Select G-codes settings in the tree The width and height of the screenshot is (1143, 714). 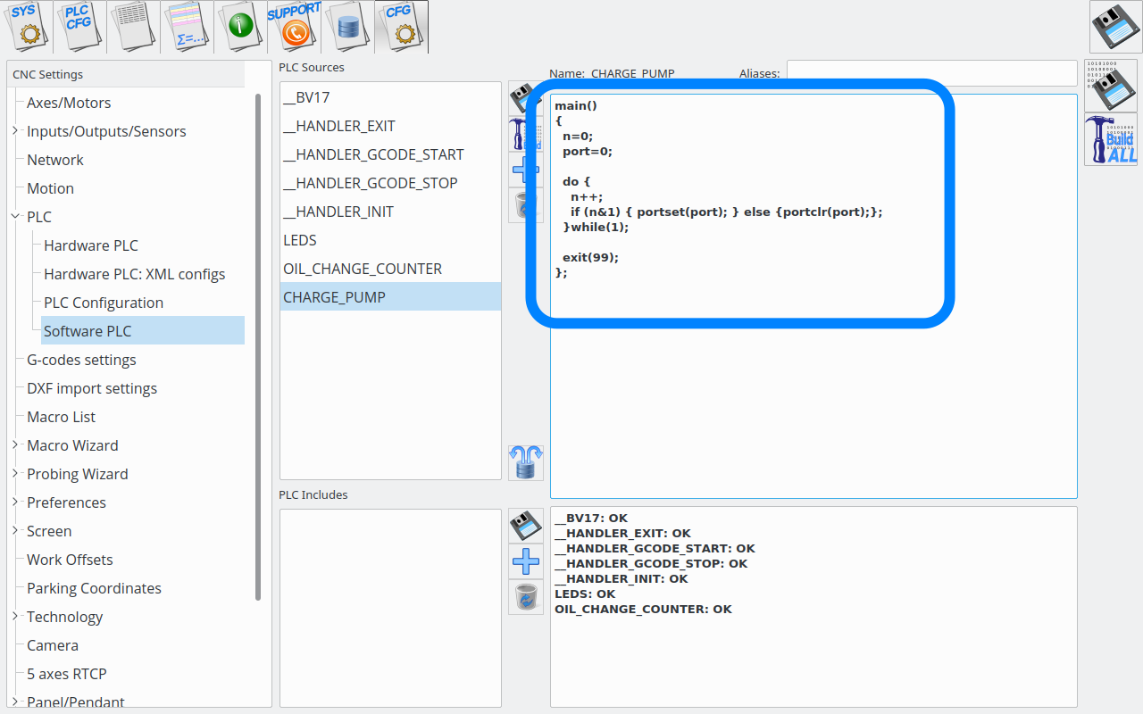[81, 360]
